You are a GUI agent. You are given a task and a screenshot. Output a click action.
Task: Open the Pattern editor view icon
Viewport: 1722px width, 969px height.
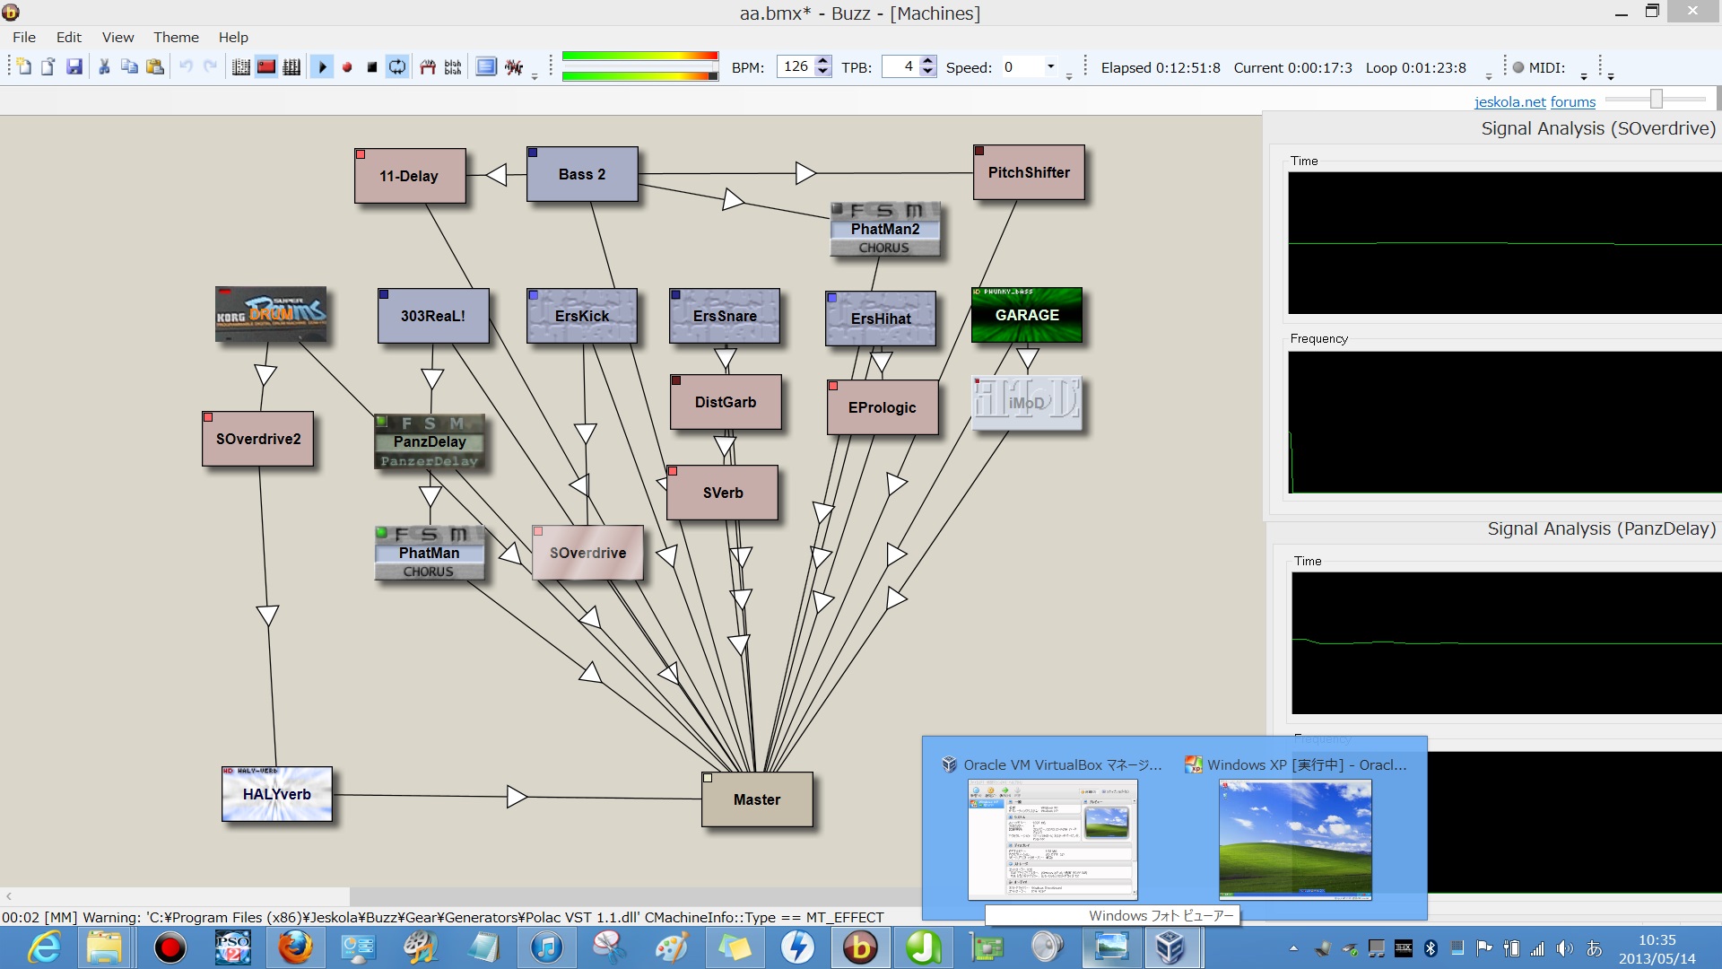pos(240,67)
